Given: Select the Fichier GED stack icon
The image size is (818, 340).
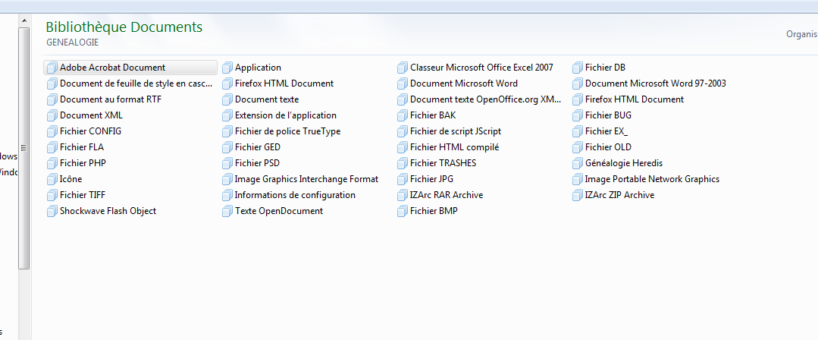Looking at the screenshot, I should coord(227,147).
